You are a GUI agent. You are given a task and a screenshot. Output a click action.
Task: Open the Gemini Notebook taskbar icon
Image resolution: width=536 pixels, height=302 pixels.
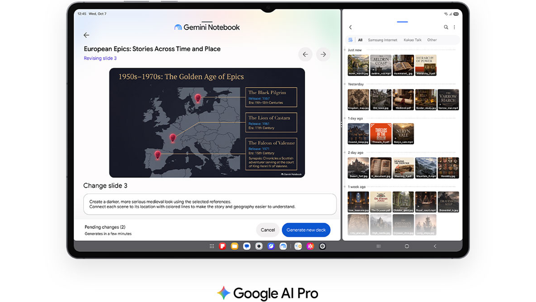[283, 246]
